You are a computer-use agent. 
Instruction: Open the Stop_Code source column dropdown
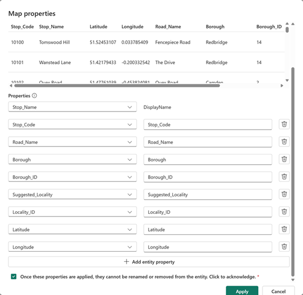click(73, 124)
